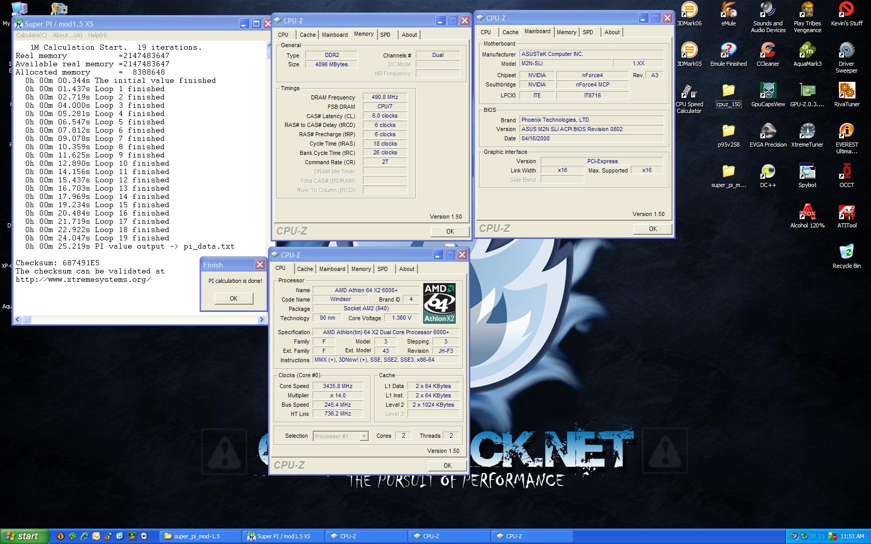Image resolution: width=871 pixels, height=544 pixels.
Task: Open XtremeTuner desktop icon
Action: [807, 135]
